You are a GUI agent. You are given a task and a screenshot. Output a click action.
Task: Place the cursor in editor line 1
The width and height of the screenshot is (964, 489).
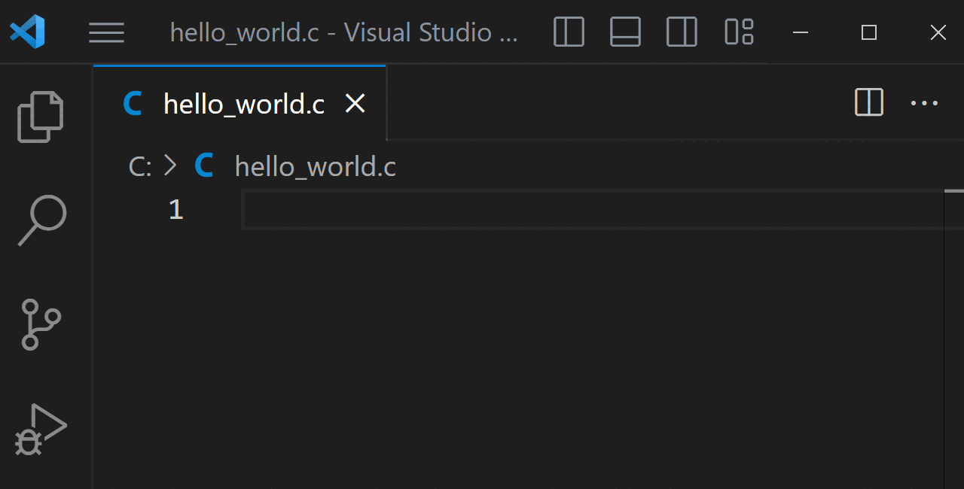coord(593,209)
